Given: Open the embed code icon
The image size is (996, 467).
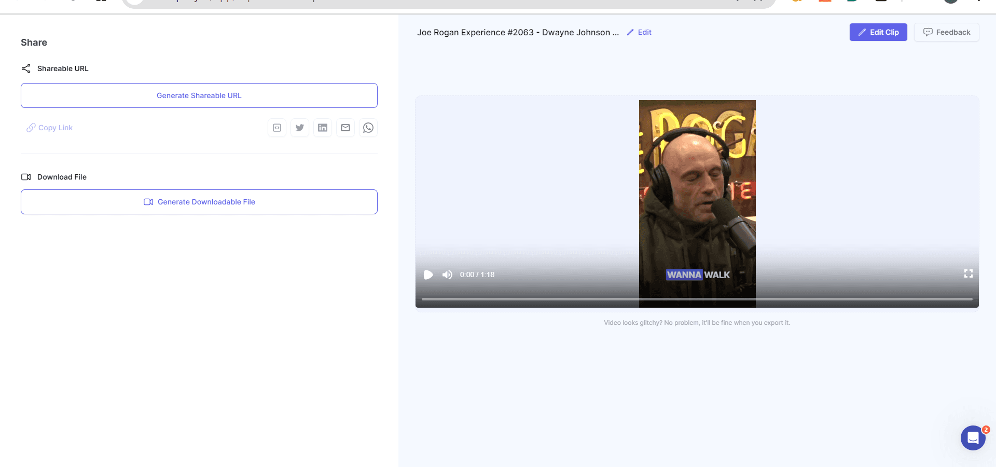Looking at the screenshot, I should (x=277, y=128).
